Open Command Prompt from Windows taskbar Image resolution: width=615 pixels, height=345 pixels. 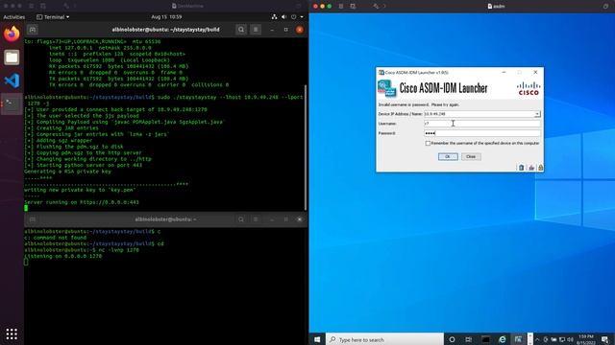point(485,339)
